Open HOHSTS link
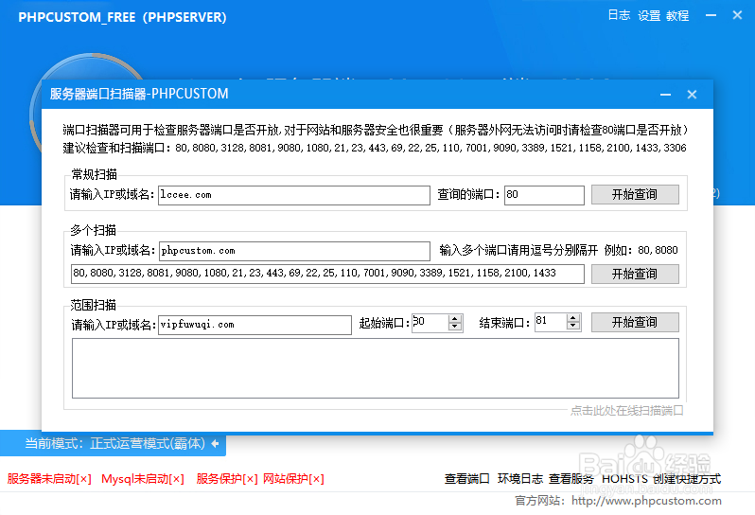 click(x=624, y=479)
